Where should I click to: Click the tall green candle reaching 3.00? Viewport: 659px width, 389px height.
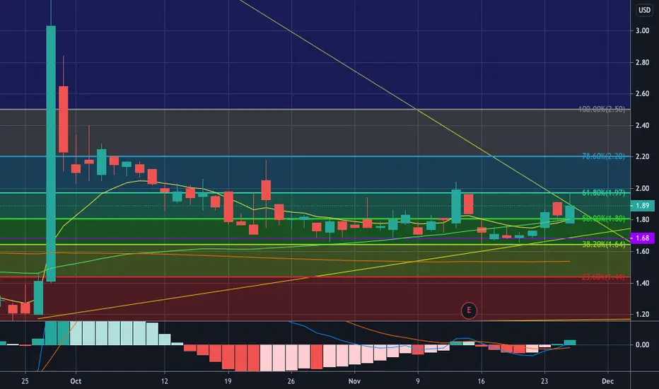coord(51,153)
